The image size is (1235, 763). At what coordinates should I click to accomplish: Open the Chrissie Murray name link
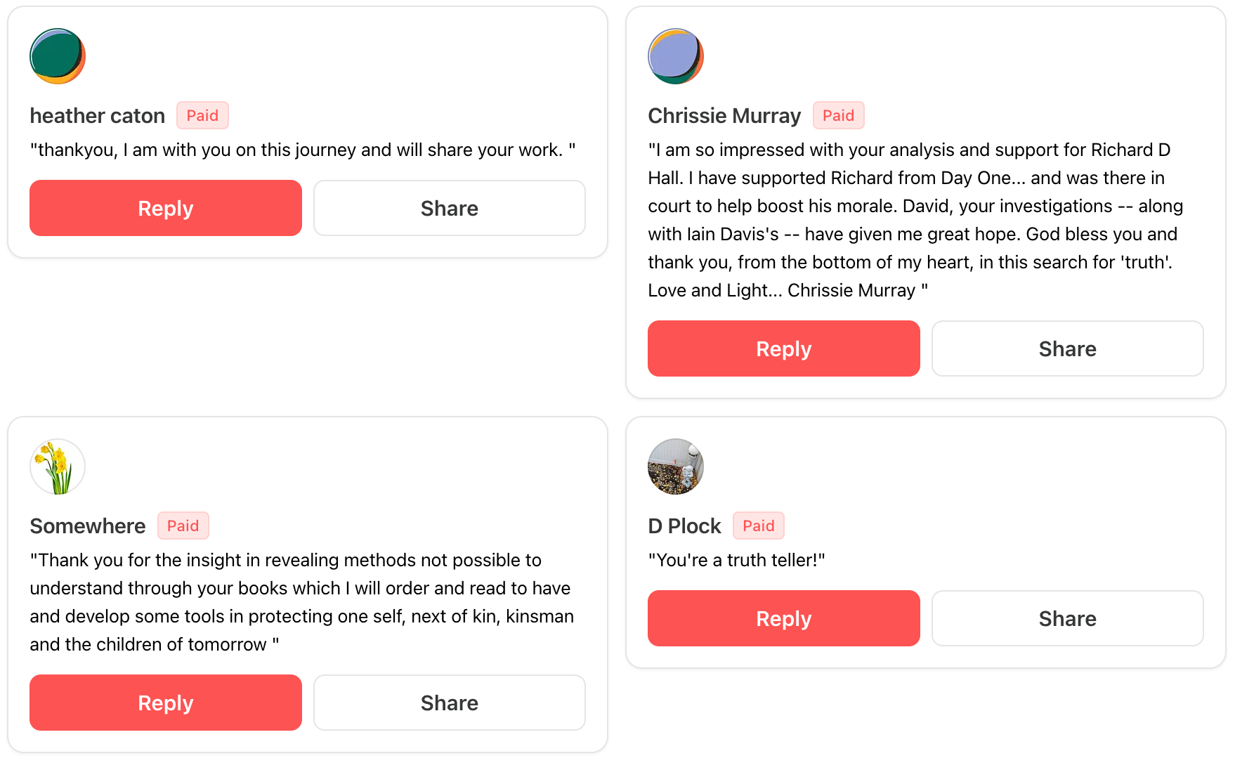pos(724,116)
